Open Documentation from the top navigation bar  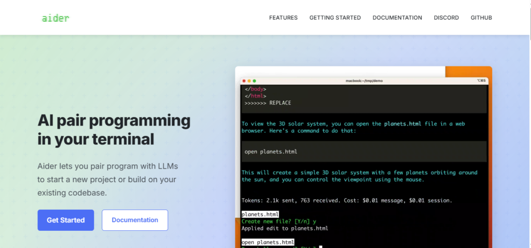coord(397,18)
